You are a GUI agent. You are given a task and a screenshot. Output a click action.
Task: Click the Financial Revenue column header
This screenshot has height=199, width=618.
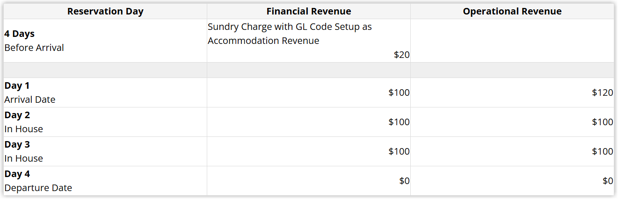(309, 11)
